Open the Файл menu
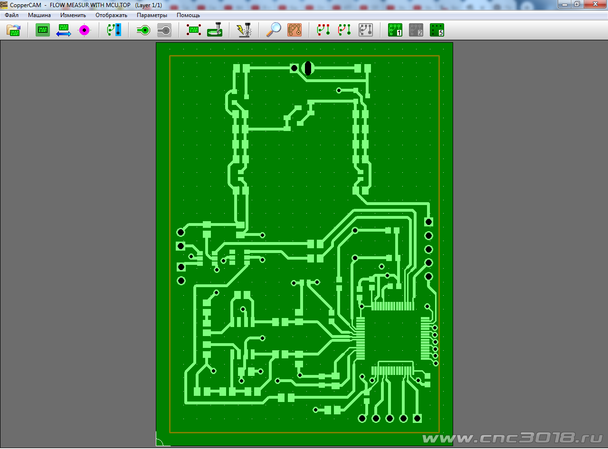The image size is (608, 449). pos(12,15)
